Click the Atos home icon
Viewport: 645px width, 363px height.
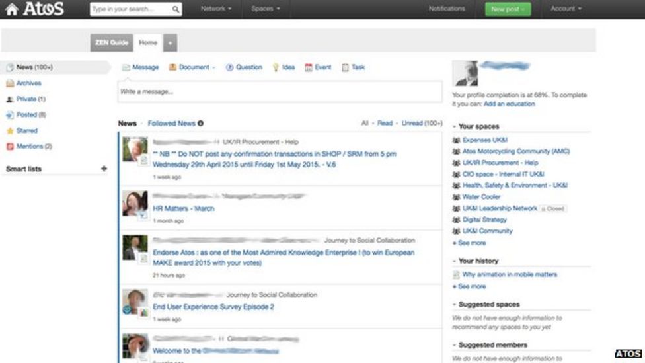(x=11, y=9)
